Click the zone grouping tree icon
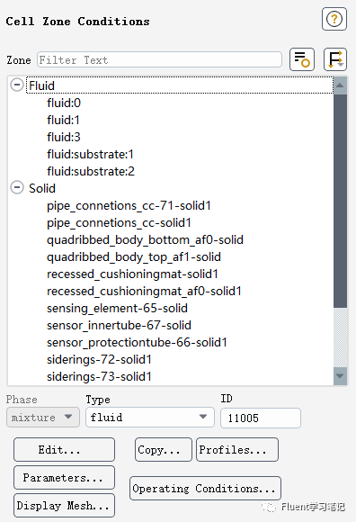356x522 pixels. tap(335, 59)
